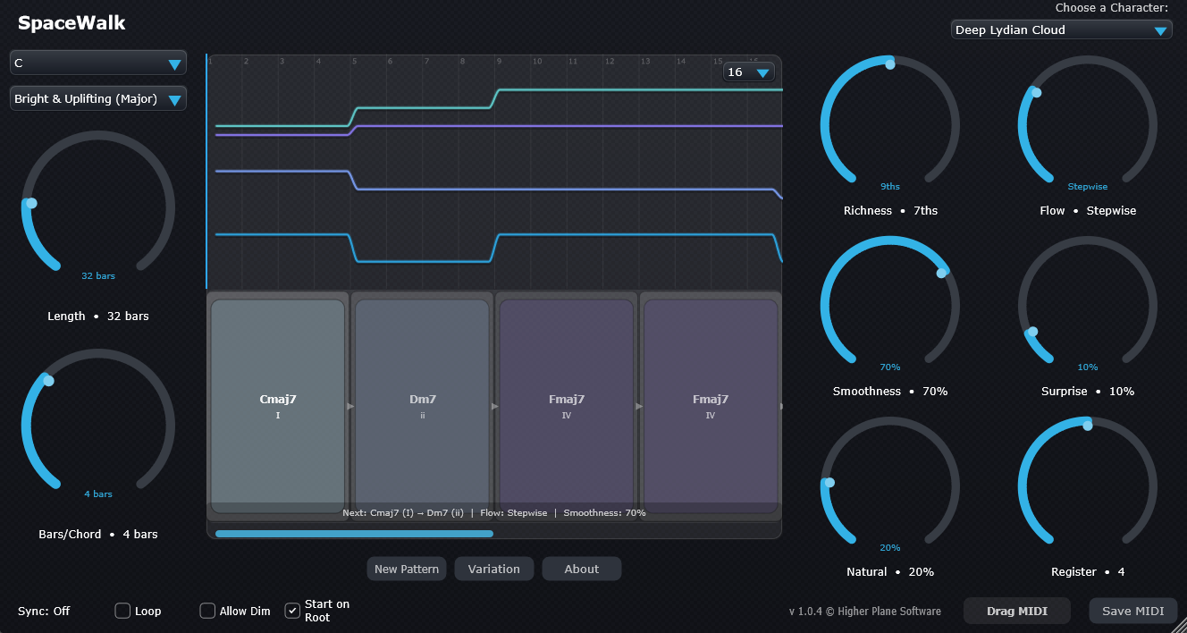This screenshot has height=633, width=1187.
Task: Click the Smoothness knob handle
Action: [x=940, y=273]
